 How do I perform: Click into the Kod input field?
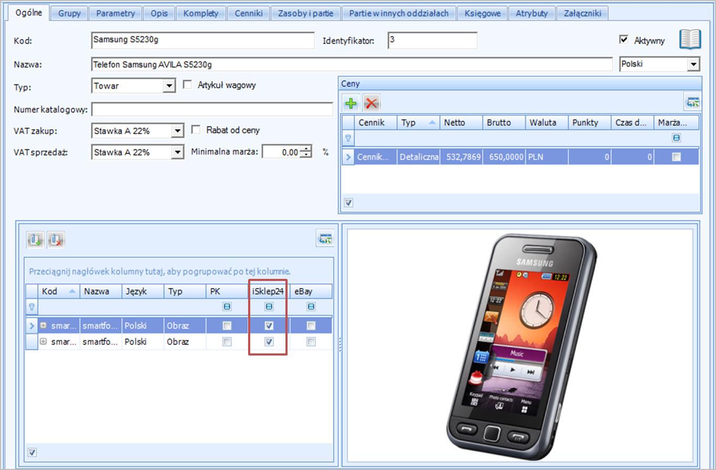coord(202,40)
